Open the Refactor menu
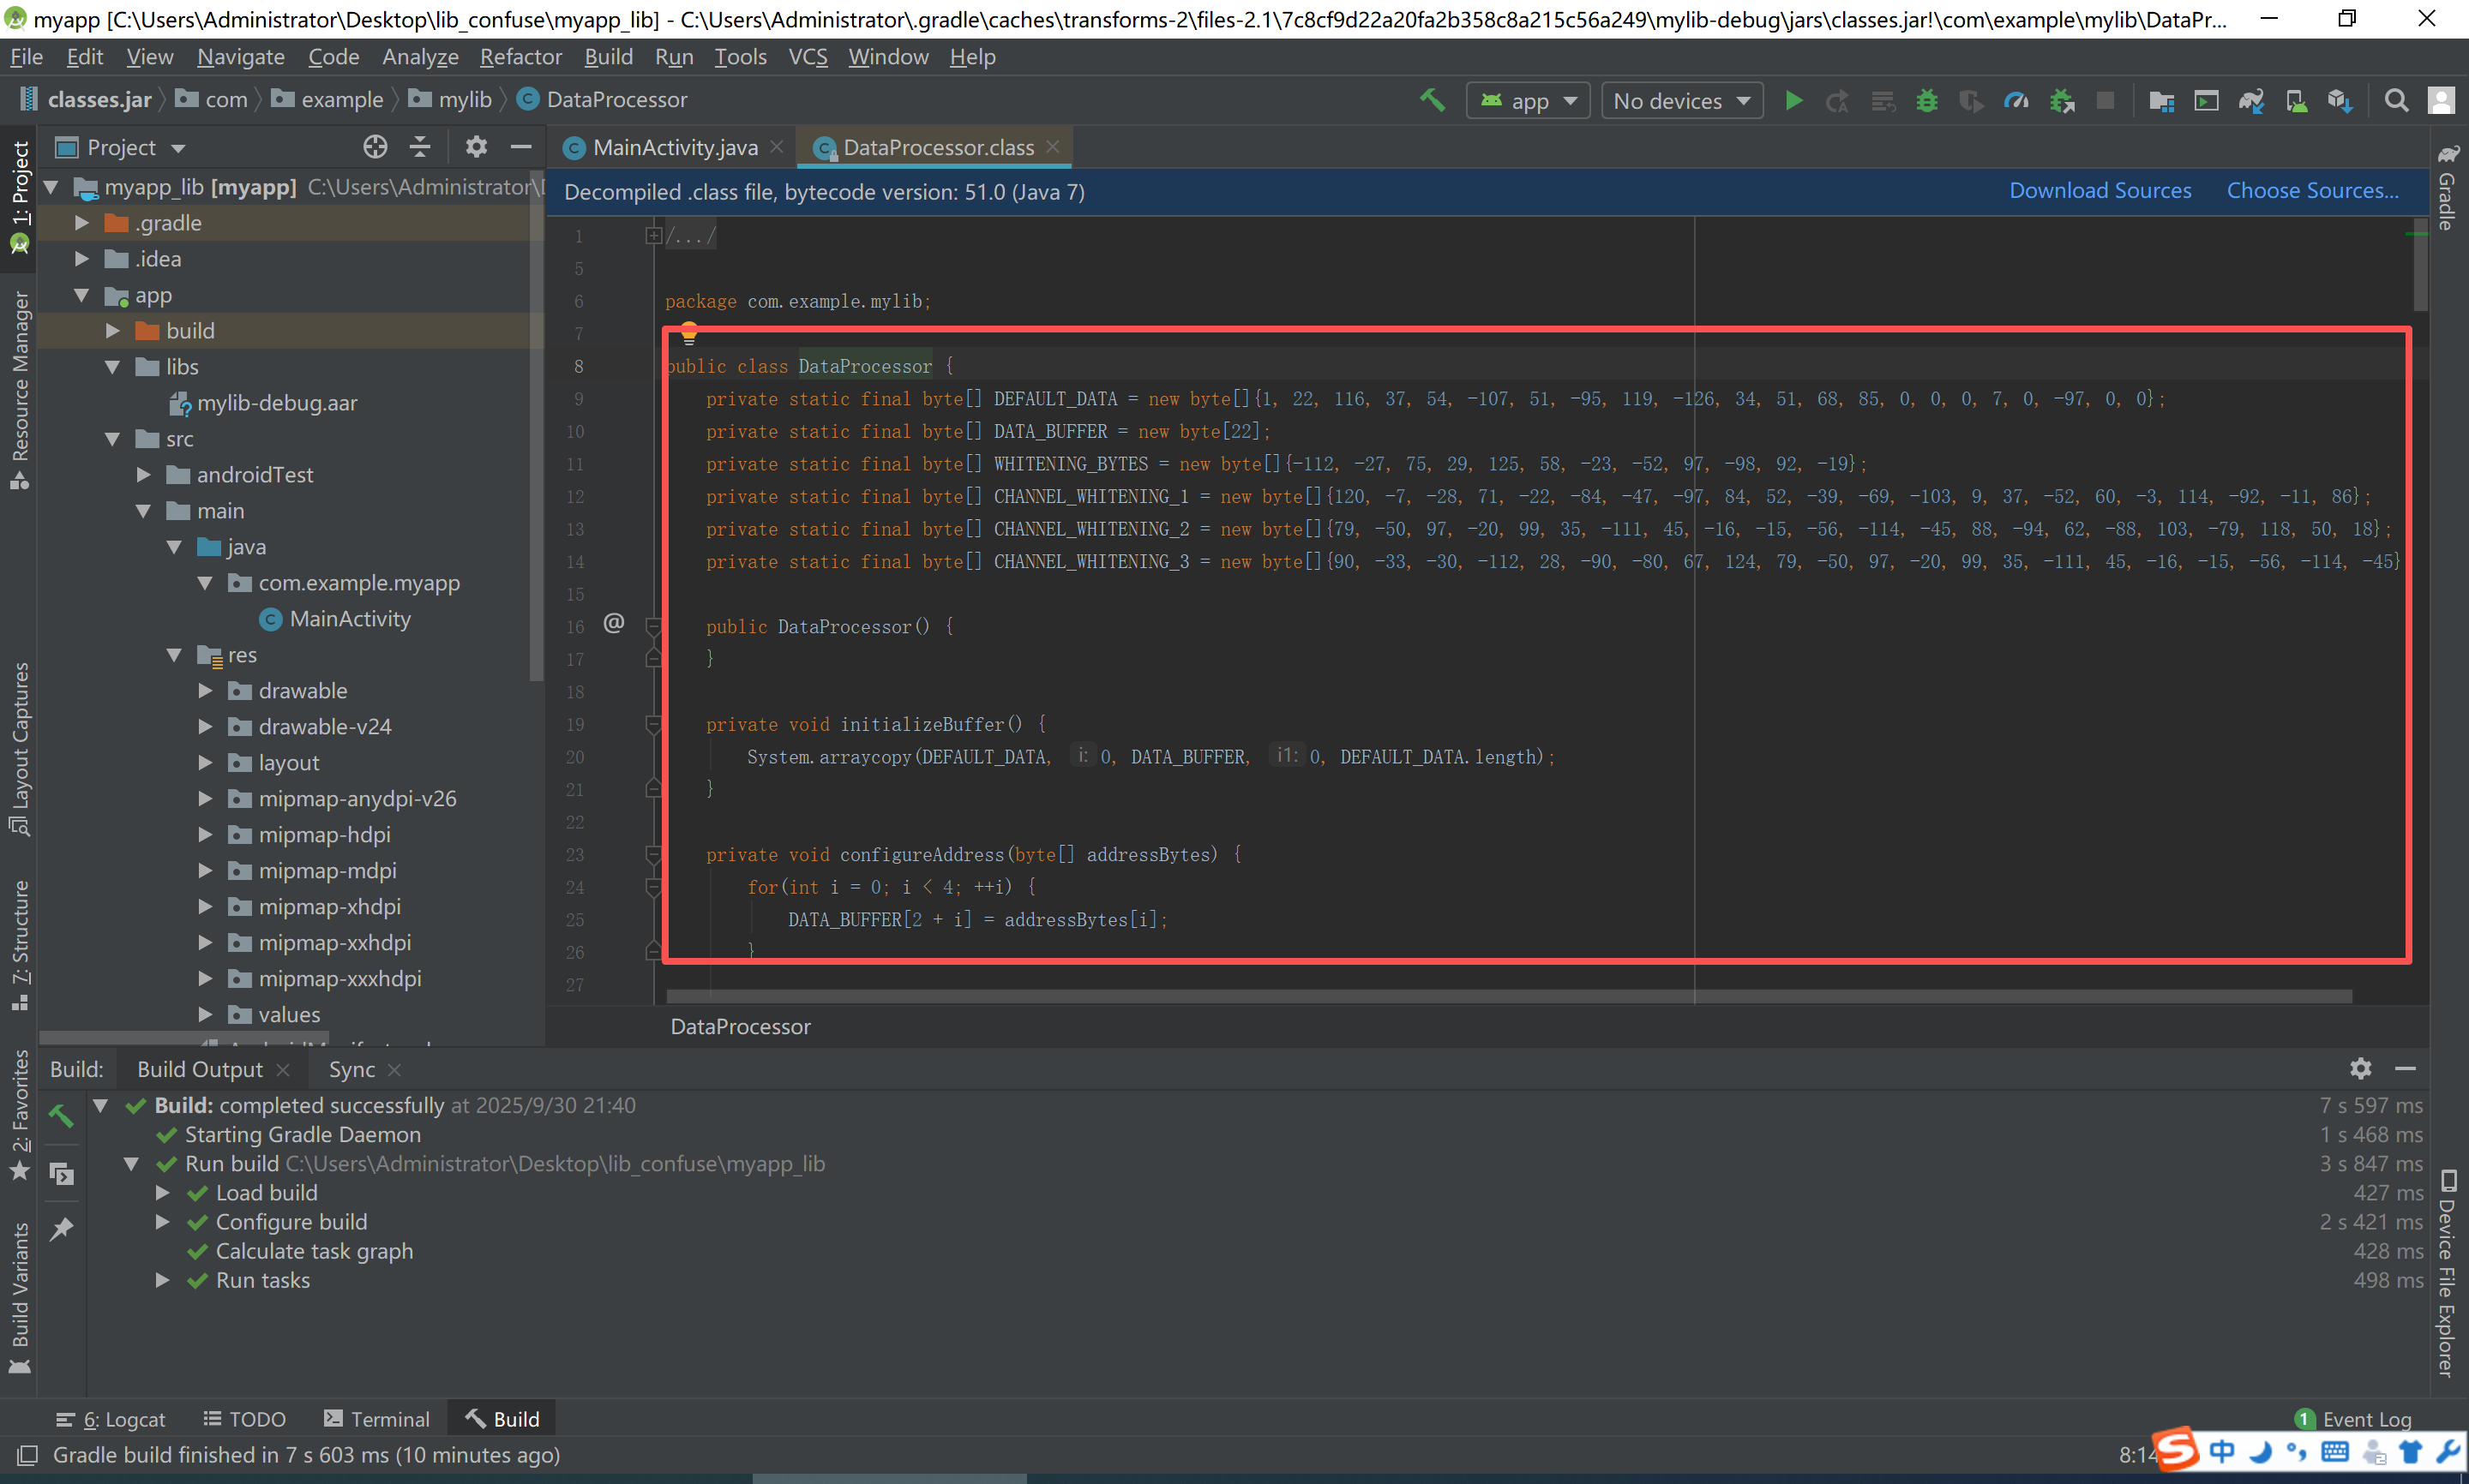This screenshot has width=2469, height=1484. (520, 57)
